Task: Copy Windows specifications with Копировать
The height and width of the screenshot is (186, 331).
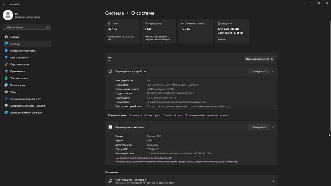Action: tap(259, 127)
